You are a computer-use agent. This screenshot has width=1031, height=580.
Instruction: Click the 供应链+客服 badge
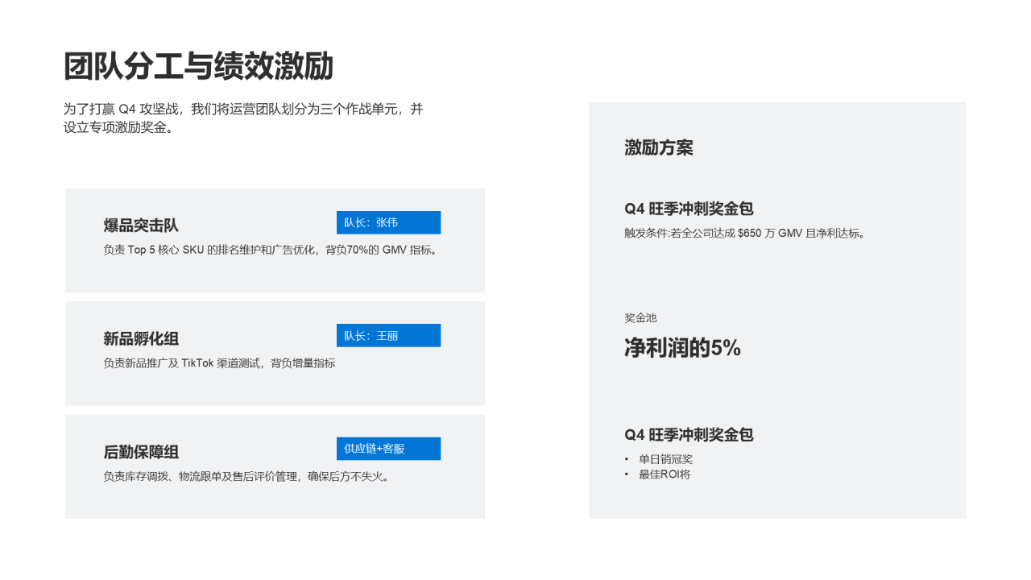(x=388, y=449)
